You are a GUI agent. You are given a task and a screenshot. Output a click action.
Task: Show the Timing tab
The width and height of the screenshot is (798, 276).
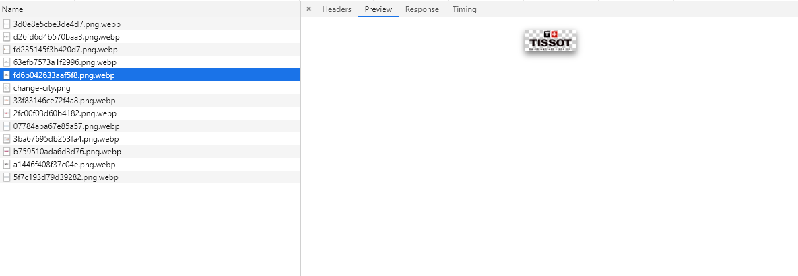click(x=464, y=9)
